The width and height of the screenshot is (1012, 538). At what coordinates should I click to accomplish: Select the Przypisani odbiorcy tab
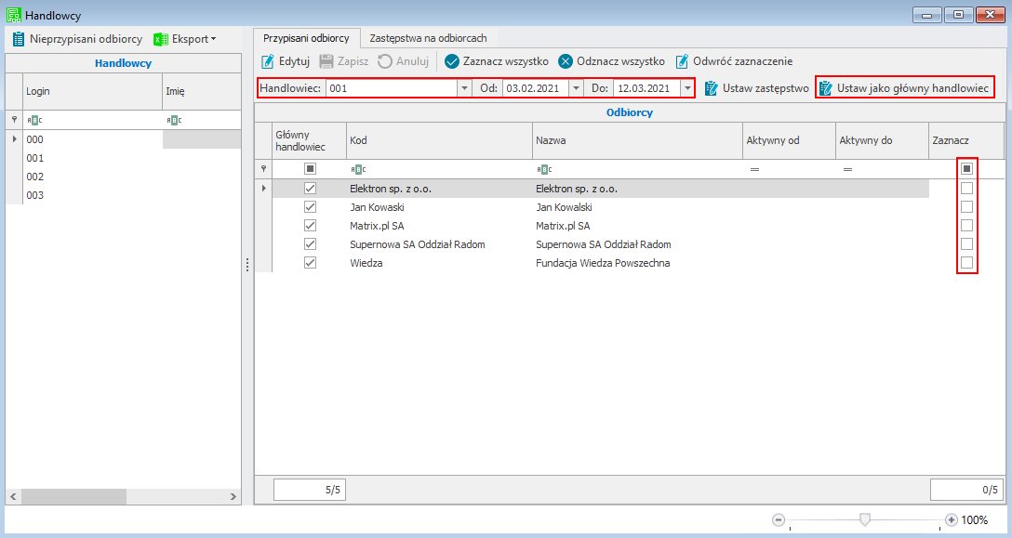click(306, 38)
